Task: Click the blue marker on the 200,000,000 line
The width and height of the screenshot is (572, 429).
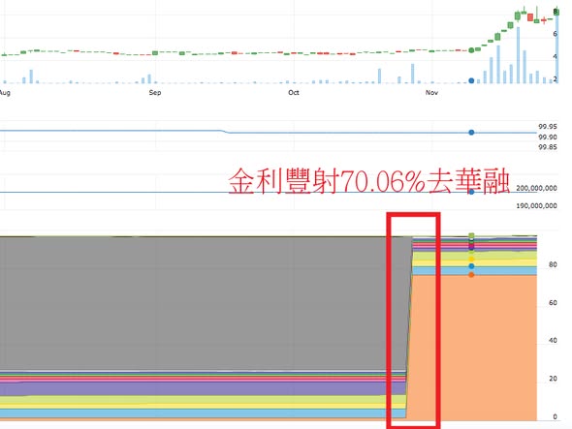Action: tap(471, 192)
